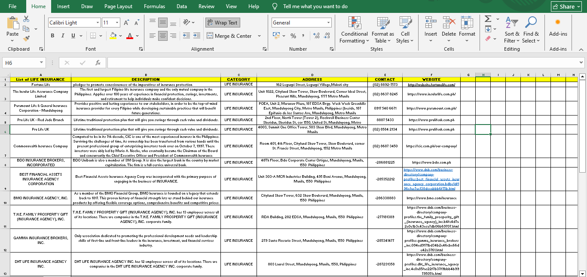
Task: Toggle Italic formatting
Action: click(x=63, y=36)
